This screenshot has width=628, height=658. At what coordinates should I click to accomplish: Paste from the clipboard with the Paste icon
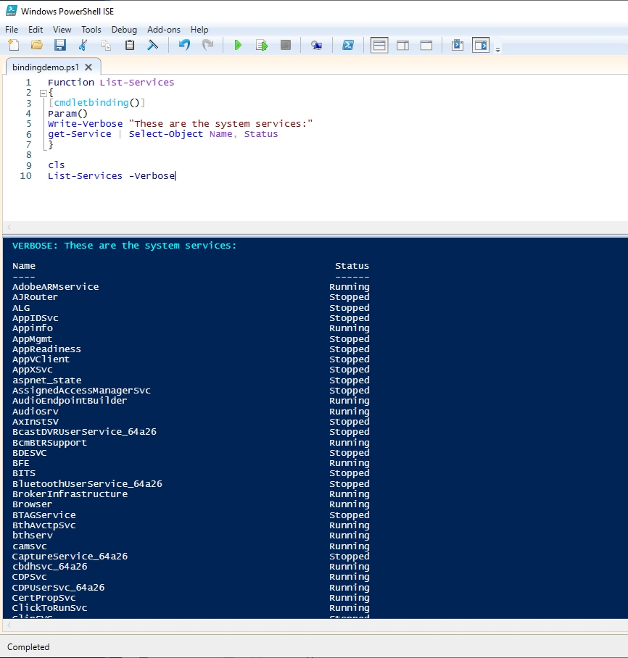130,45
